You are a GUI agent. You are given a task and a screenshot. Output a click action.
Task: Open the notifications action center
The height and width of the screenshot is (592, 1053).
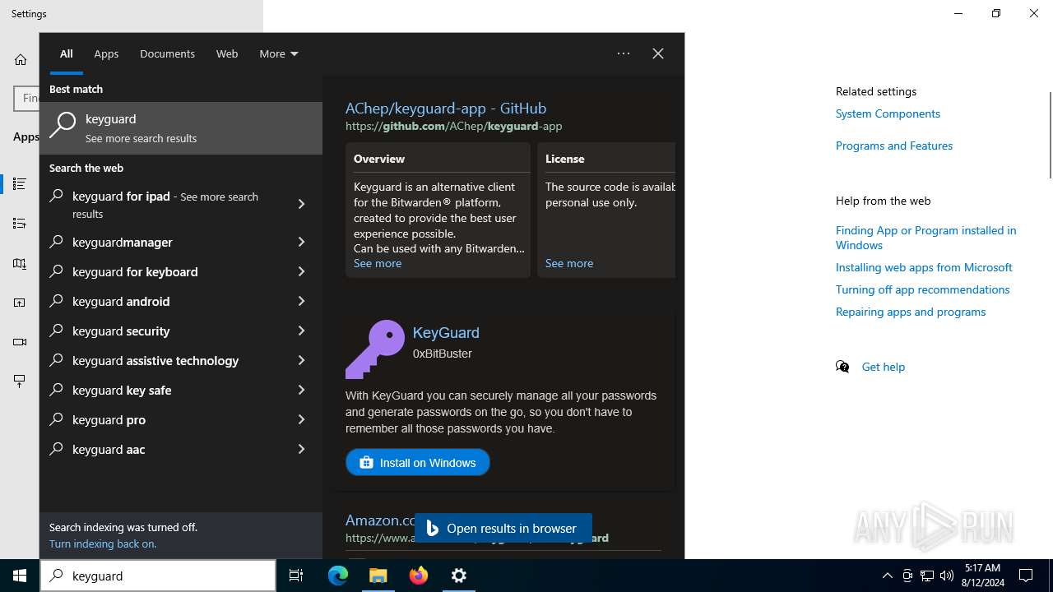tap(1026, 576)
